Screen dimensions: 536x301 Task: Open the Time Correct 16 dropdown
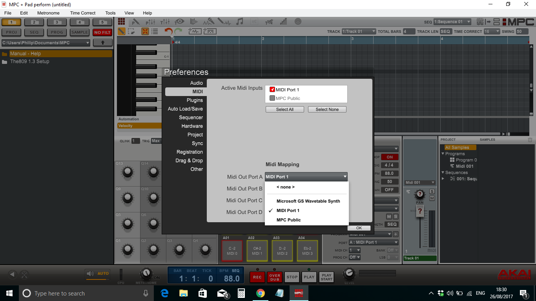pos(492,31)
